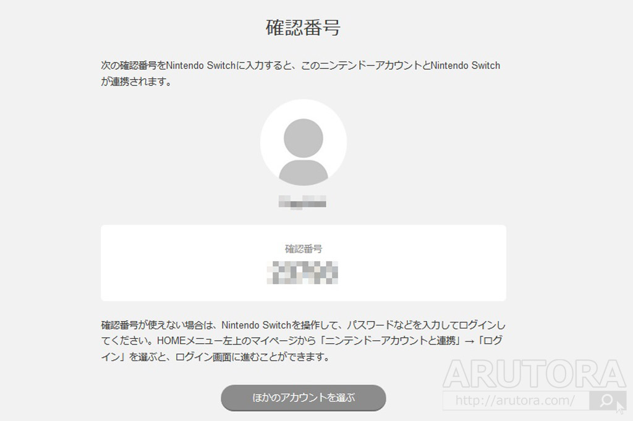Click the pixelated account name under the avatar
The width and height of the screenshot is (633, 421).
302,202
